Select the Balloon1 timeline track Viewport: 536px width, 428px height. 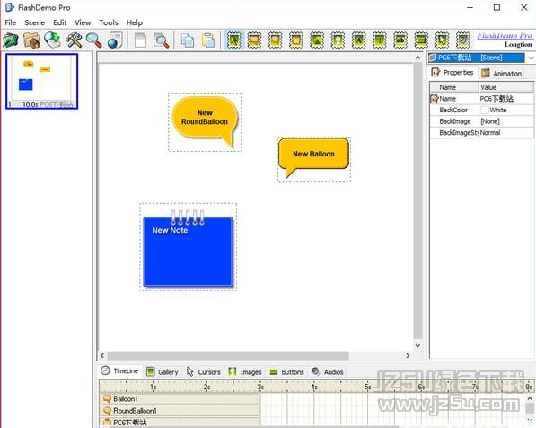coord(180,399)
